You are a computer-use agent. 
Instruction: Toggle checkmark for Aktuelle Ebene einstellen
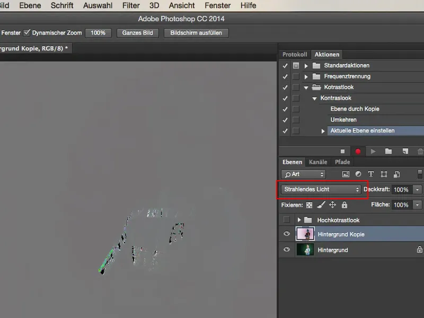[x=285, y=130]
